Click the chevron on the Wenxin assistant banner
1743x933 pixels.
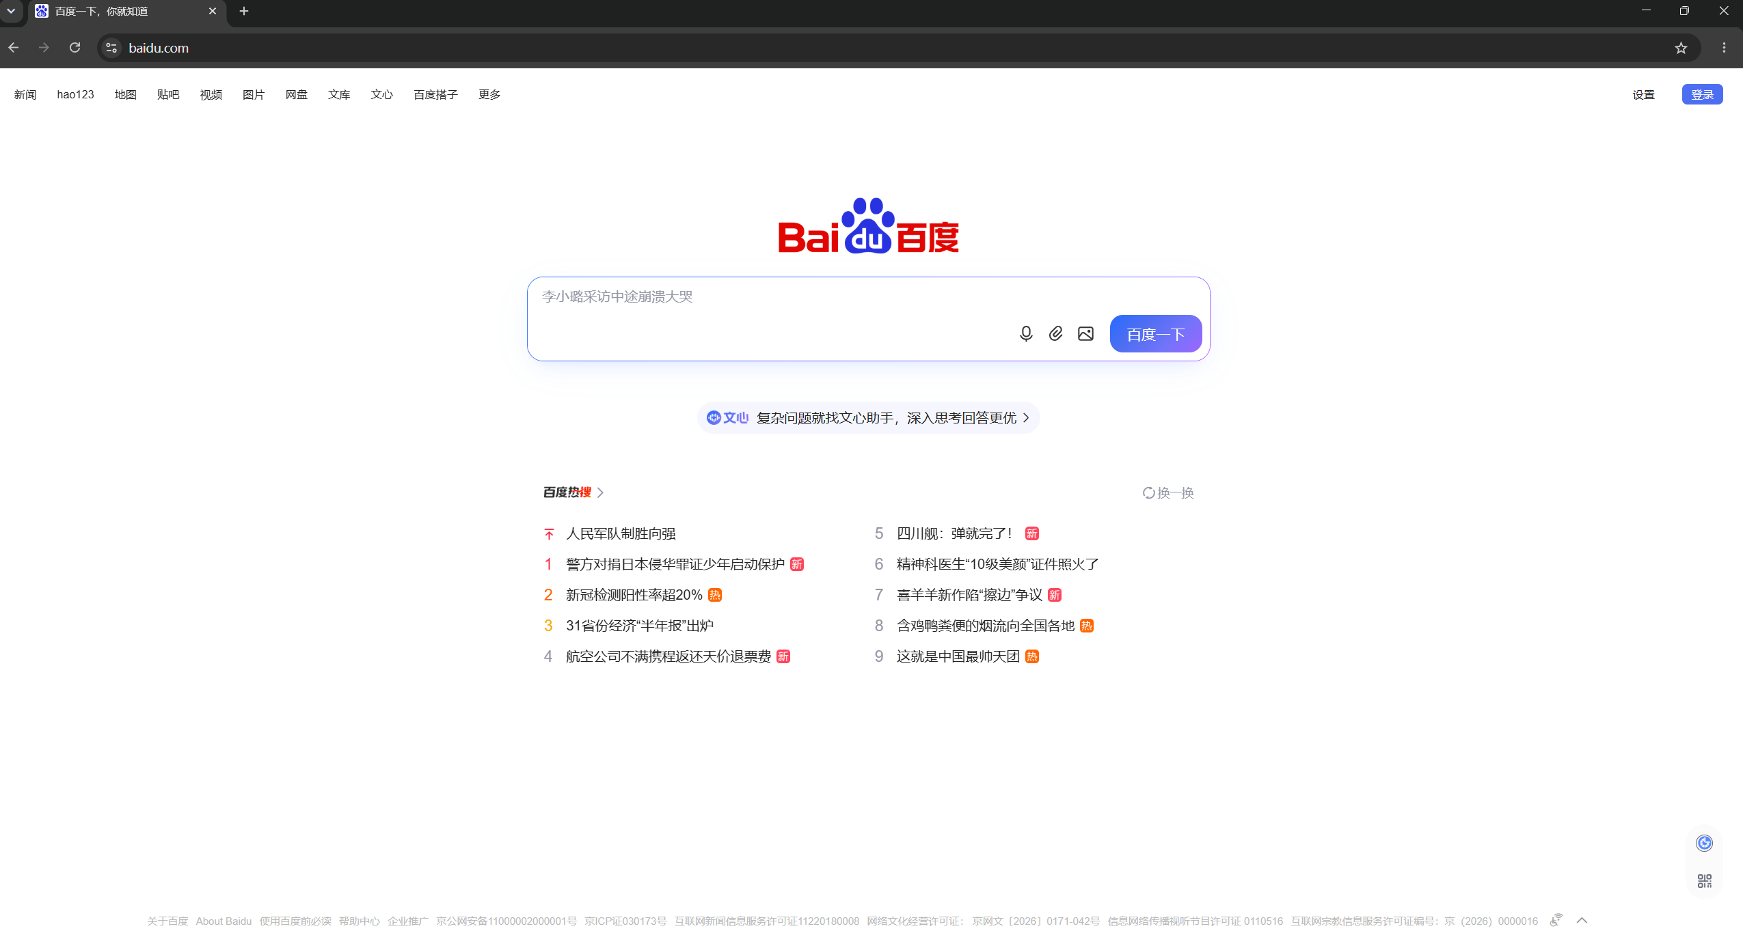1026,417
